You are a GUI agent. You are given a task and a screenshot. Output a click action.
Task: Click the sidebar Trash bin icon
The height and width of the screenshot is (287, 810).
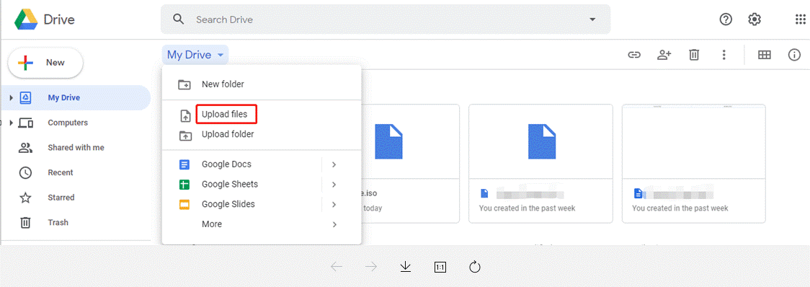(x=25, y=223)
